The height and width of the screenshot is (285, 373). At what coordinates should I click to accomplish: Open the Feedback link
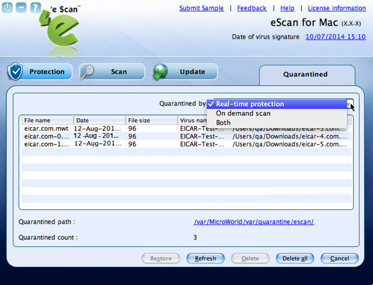point(252,8)
